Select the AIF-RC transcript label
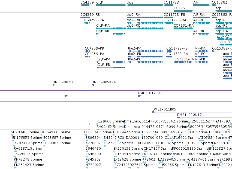 (x=199, y=20)
